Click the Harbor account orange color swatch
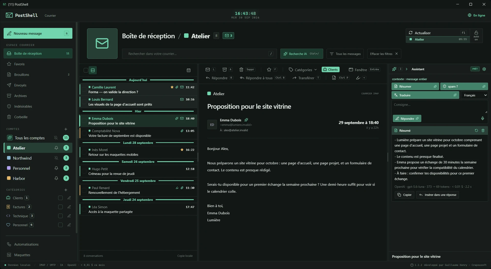The height and width of the screenshot is (269, 491). 9,178
